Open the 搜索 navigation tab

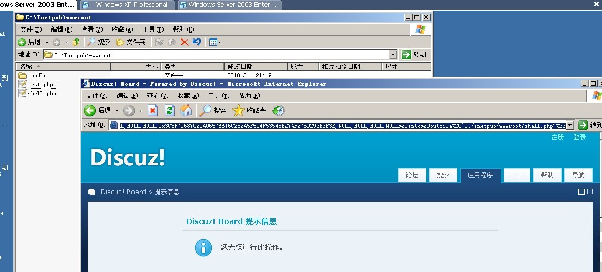pos(443,175)
